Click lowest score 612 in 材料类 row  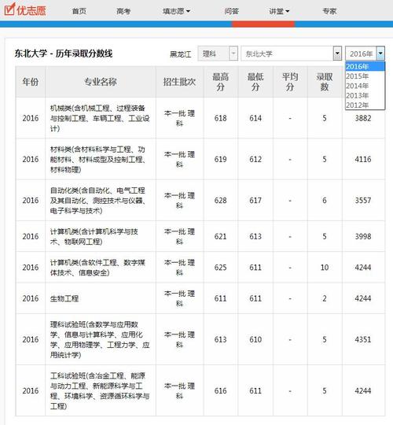coord(255,159)
